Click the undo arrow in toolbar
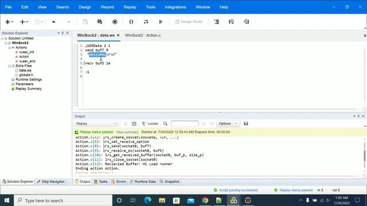 [54, 22]
